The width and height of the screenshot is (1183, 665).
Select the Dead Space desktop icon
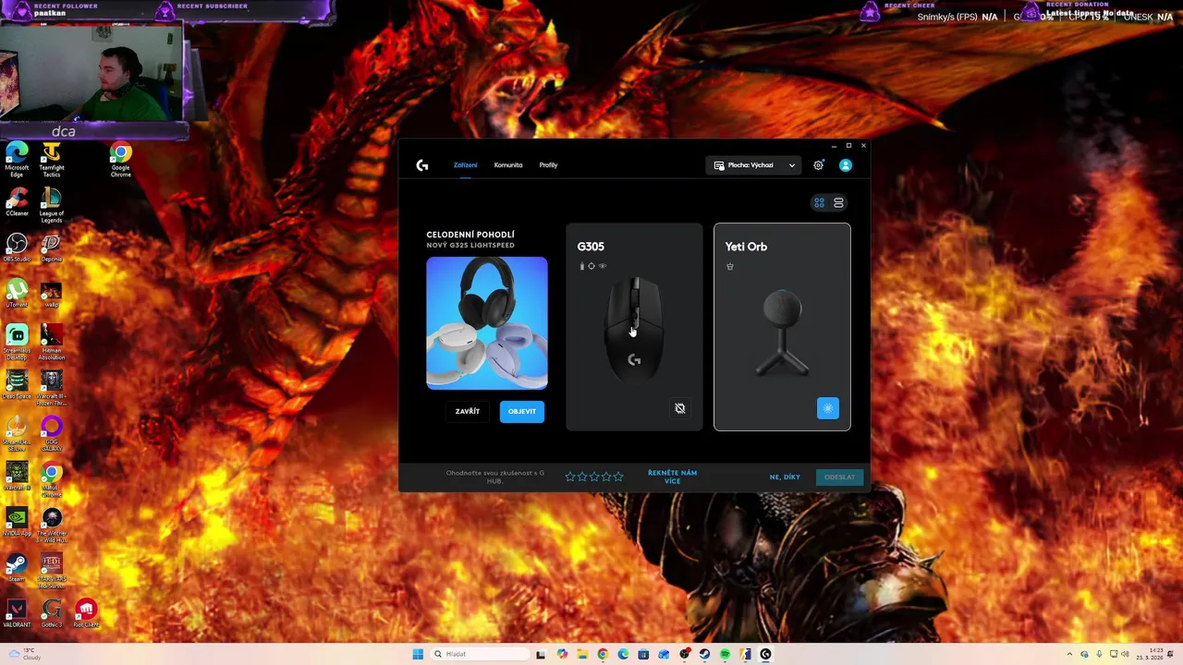17,384
